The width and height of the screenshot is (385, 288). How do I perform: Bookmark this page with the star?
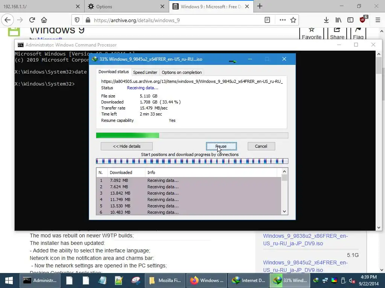[293, 20]
